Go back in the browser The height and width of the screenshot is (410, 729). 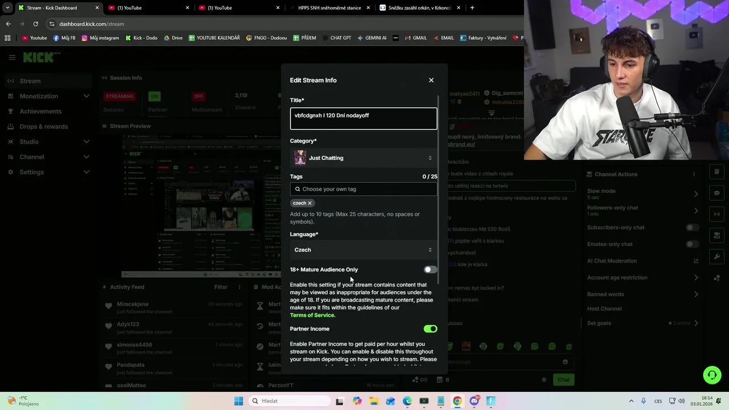(8, 24)
